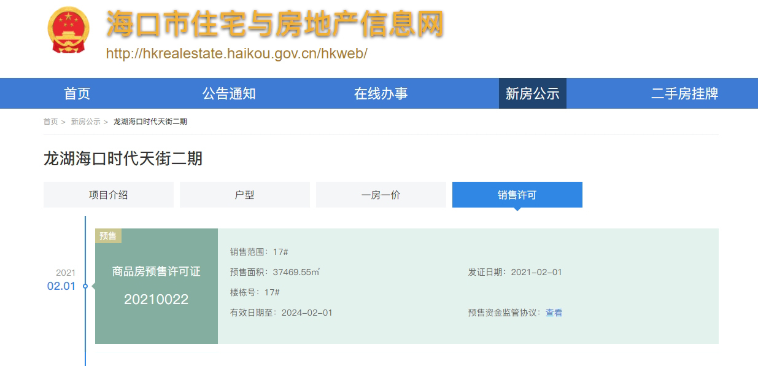Click 商品房预售许可证 card title
The height and width of the screenshot is (366, 758).
click(x=157, y=271)
